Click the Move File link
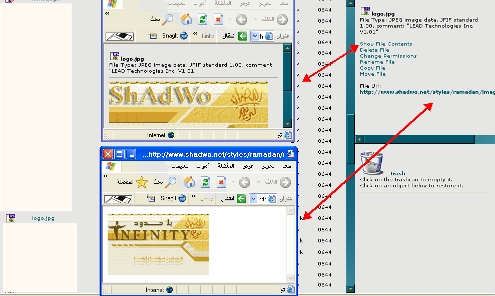Viewport: 495px width, 296px height. tap(373, 74)
